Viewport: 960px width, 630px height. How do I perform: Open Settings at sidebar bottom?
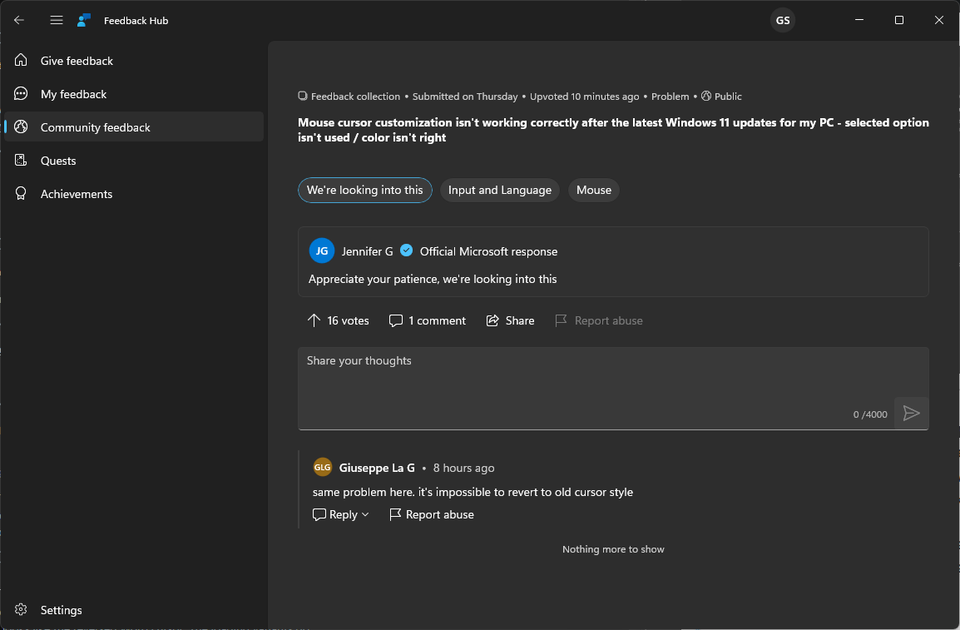[x=134, y=610]
